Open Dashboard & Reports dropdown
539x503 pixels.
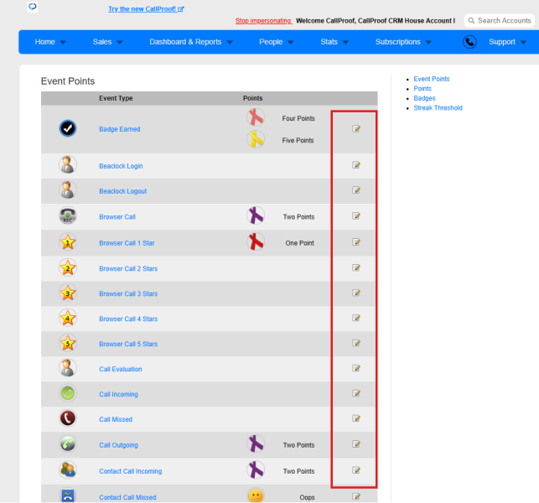pos(191,42)
